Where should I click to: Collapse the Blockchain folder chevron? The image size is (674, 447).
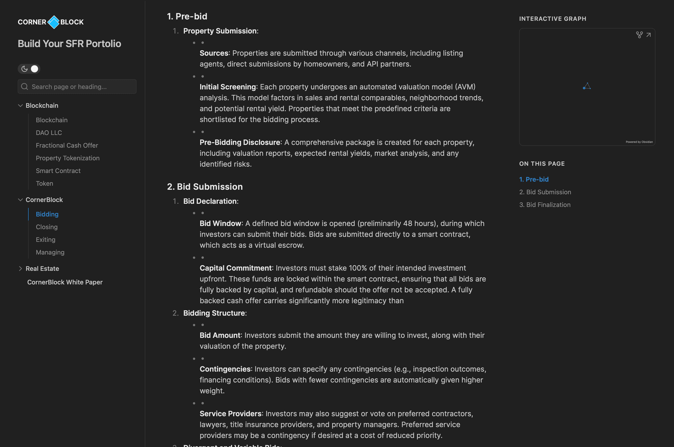(x=20, y=105)
